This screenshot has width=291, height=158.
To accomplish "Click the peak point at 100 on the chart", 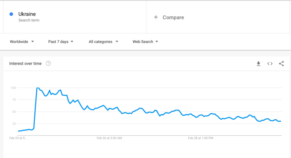I will (38, 88).
